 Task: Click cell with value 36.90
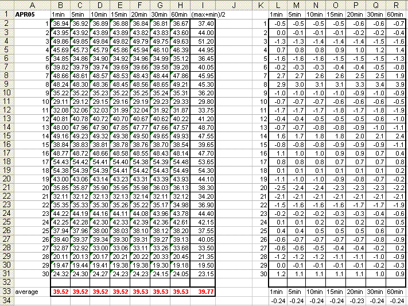203,205
